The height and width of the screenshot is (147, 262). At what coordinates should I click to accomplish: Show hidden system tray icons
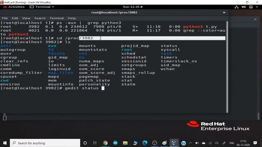(x=190, y=143)
